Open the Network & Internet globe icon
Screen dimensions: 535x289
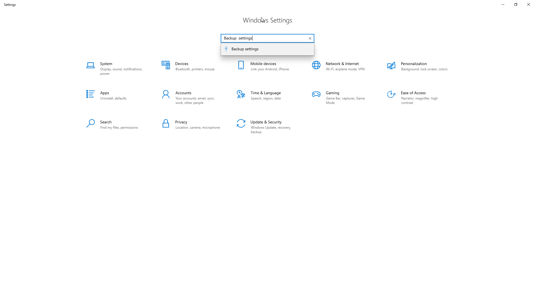point(316,65)
